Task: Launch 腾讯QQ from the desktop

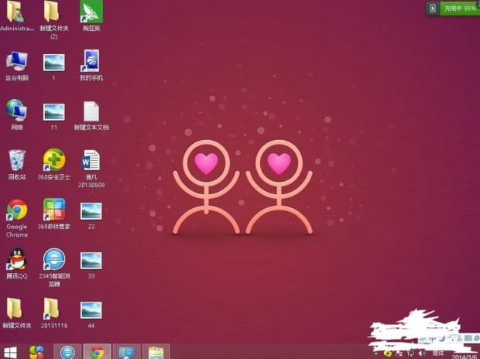Action: point(16,260)
